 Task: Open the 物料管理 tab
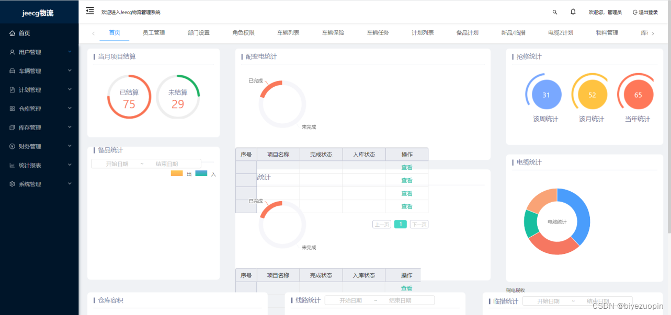[607, 32]
